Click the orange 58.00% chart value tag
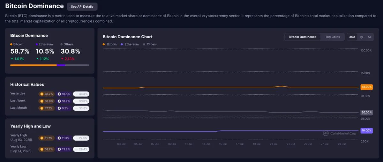 click(366, 87)
